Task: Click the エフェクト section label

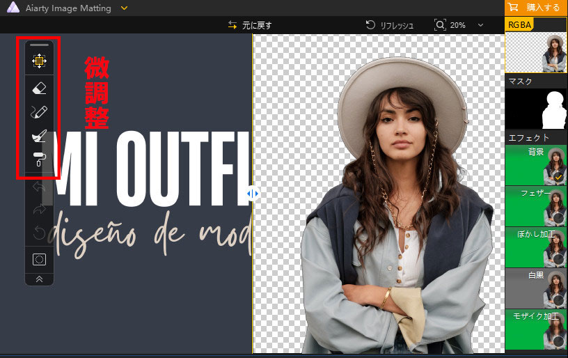Action: pos(528,138)
